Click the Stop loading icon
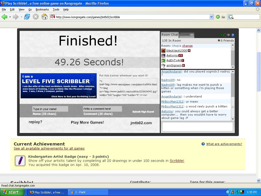The height and width of the screenshot is (196, 261). (x=36, y=17)
